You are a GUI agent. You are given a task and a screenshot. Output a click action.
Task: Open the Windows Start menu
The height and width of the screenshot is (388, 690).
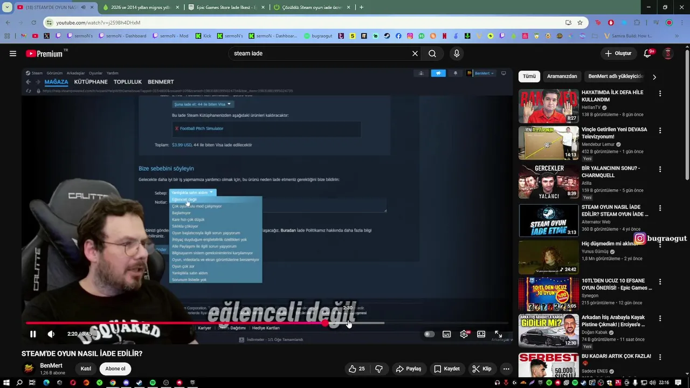click(x=6, y=383)
